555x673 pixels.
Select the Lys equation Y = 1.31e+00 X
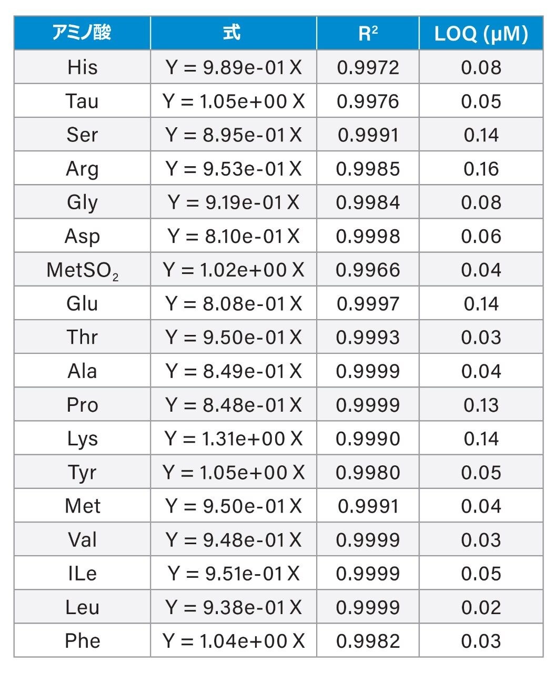234,438
